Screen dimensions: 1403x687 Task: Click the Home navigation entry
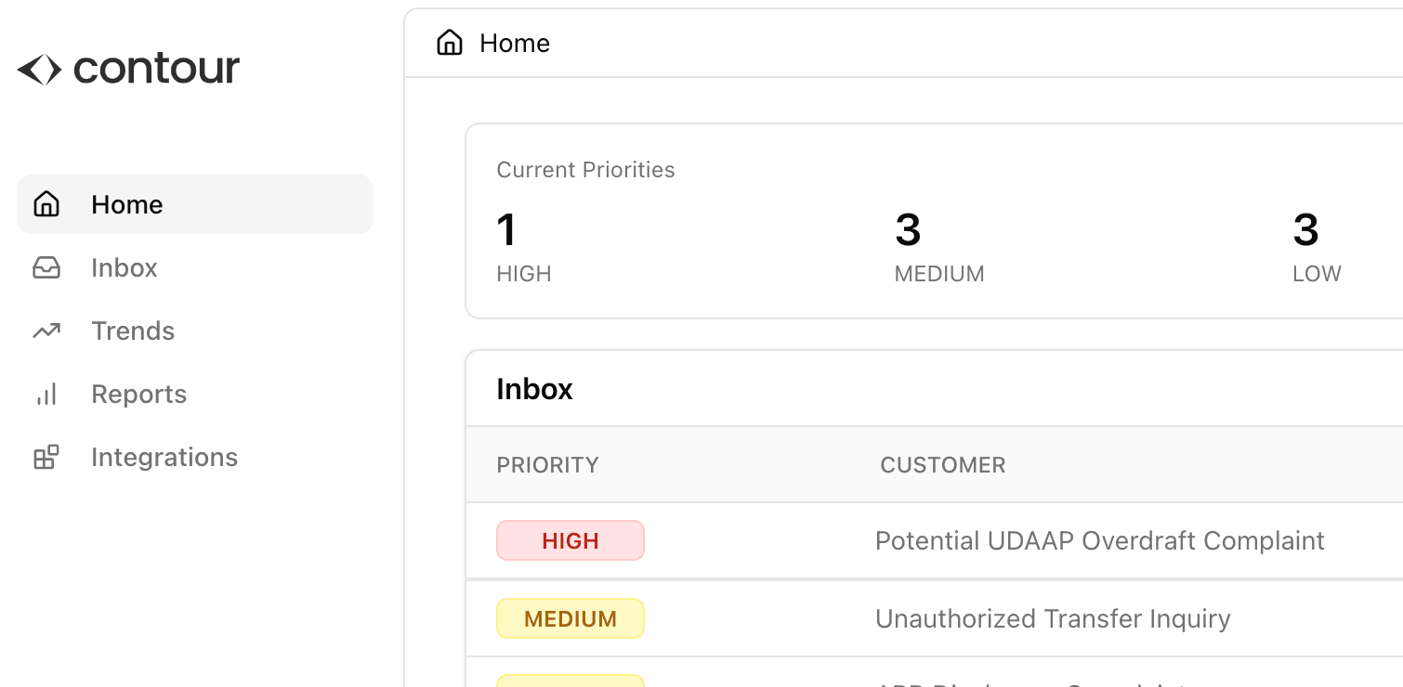coord(126,204)
